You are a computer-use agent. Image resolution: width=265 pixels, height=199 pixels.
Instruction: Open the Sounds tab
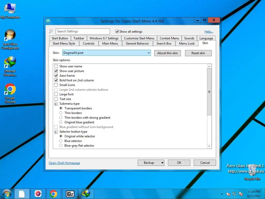click(189, 38)
